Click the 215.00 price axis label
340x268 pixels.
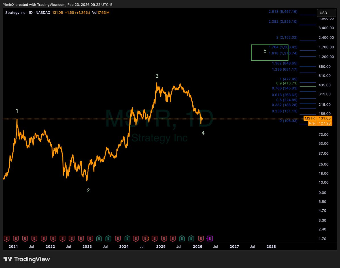(x=324, y=105)
